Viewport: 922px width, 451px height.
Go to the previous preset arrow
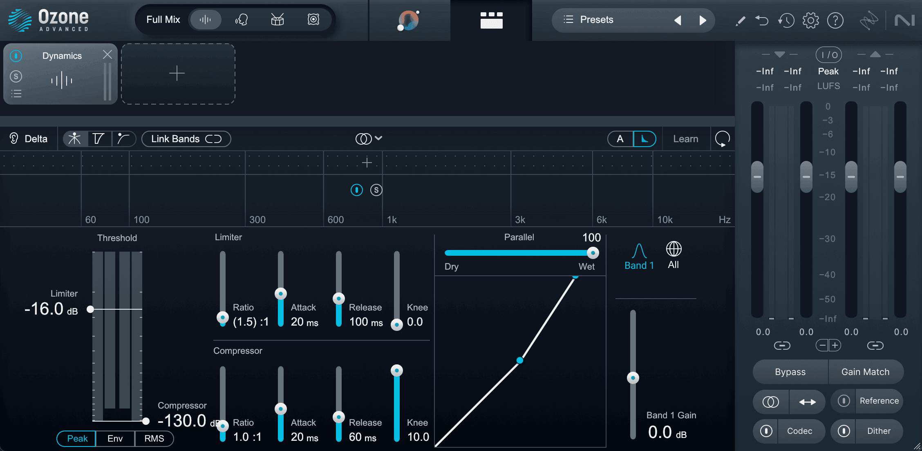click(678, 20)
